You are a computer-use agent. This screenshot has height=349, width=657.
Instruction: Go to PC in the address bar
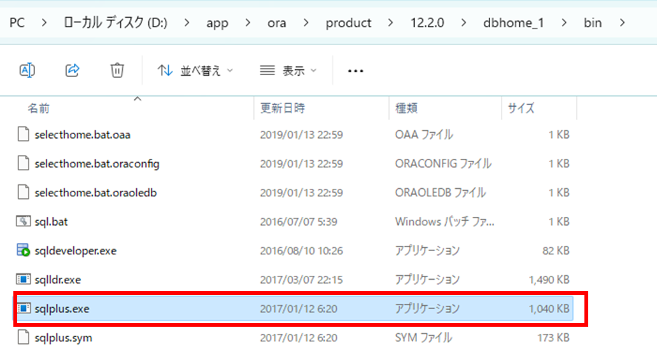(17, 23)
